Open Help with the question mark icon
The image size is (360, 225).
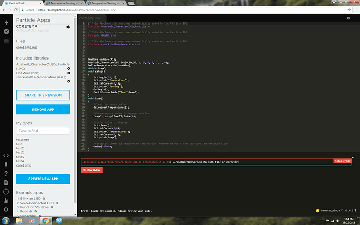coord(6,173)
